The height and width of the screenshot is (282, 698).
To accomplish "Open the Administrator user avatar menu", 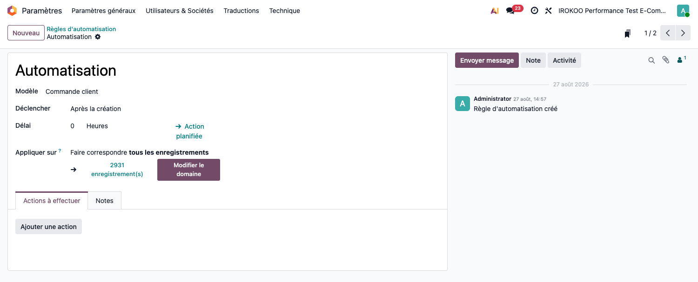I will (x=683, y=11).
